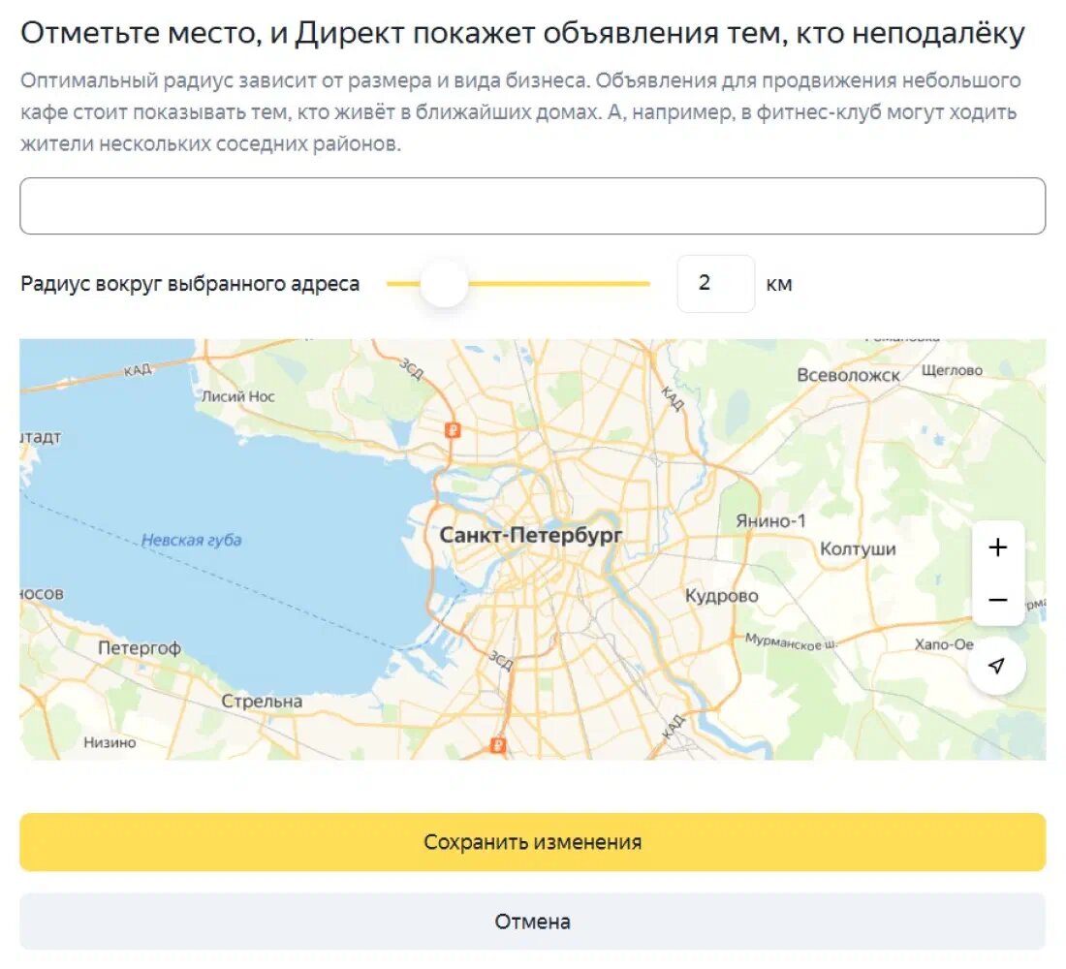The image size is (1066, 969).
Task: Click the radius value field showing 2
Action: (716, 284)
